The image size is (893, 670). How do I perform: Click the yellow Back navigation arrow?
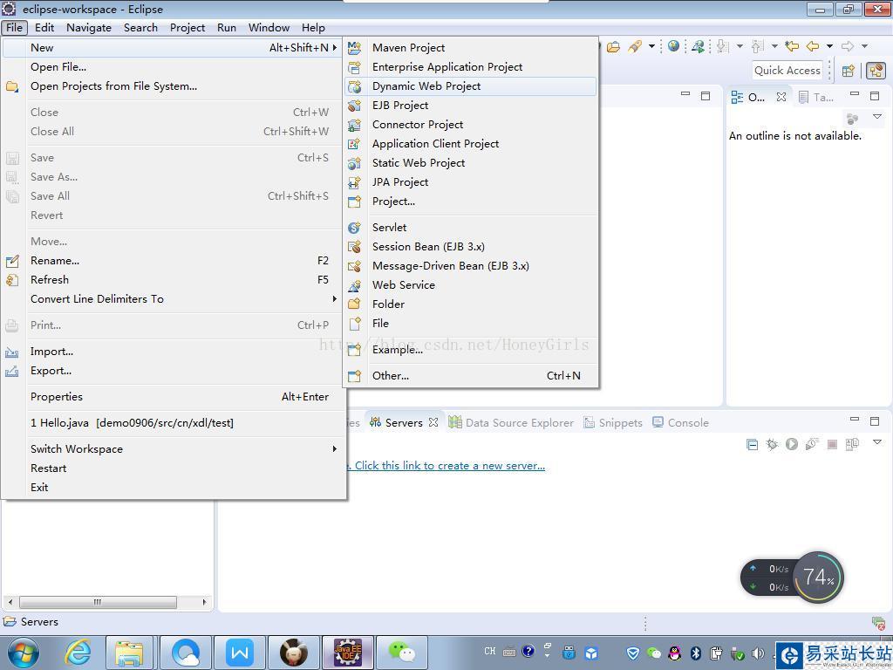[813, 46]
